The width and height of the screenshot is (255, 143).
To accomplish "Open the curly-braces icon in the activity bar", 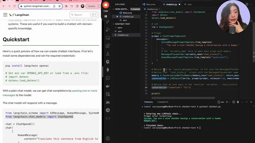I will 108,118.
